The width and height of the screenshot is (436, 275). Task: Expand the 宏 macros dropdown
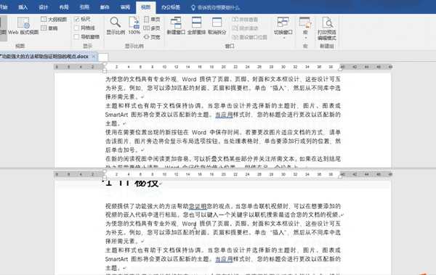305,28
